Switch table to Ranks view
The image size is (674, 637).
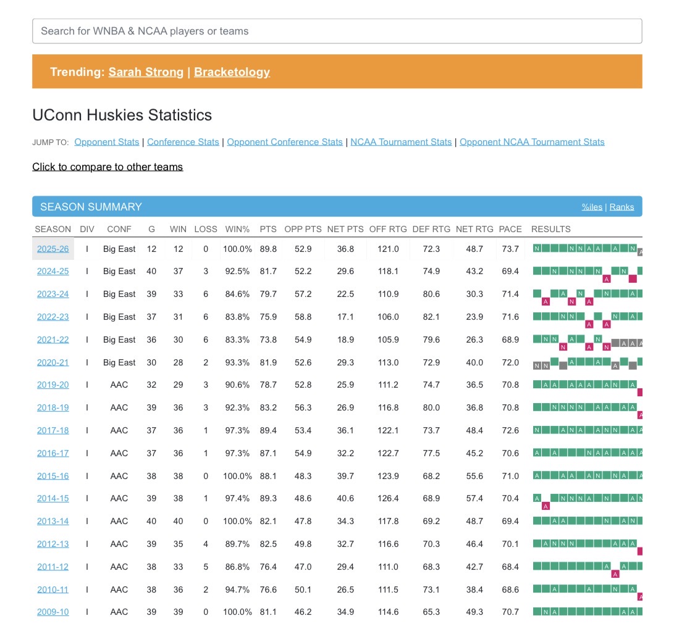[621, 207]
